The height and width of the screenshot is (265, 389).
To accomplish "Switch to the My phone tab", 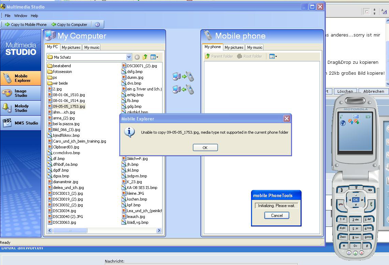I will pos(213,47).
